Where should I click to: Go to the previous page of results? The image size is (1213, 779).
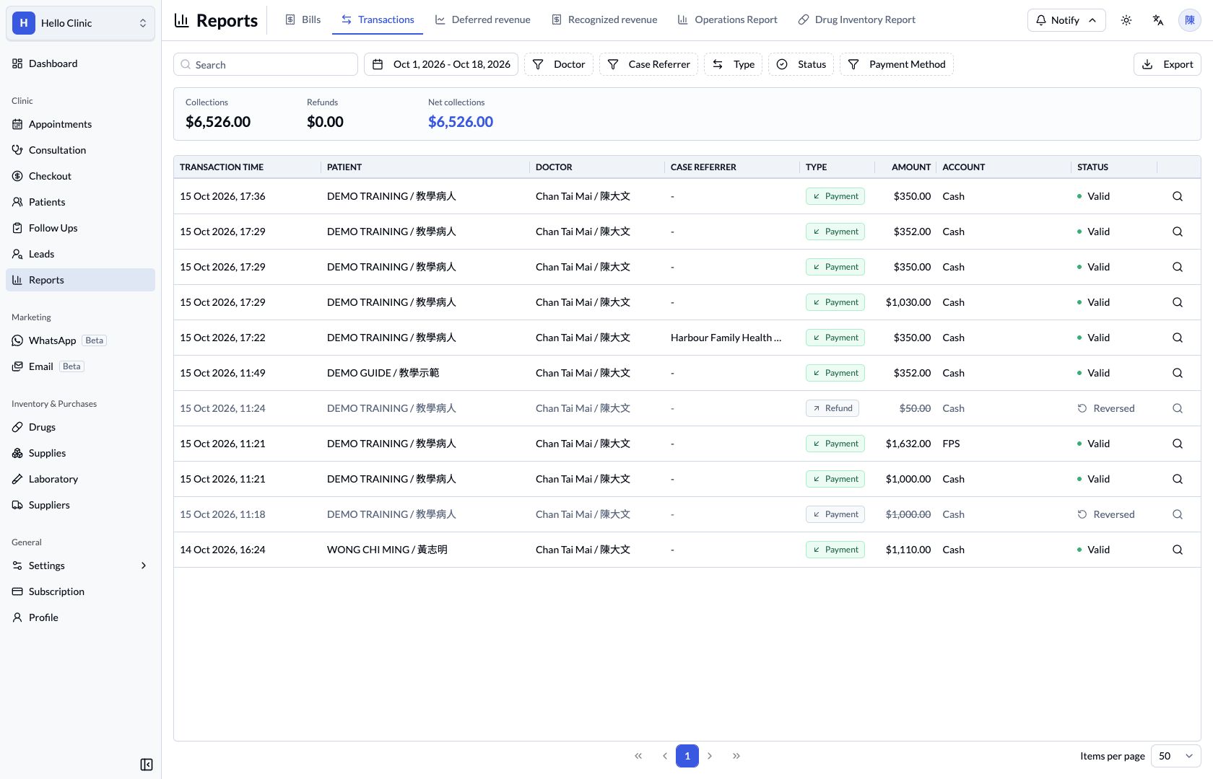664,756
